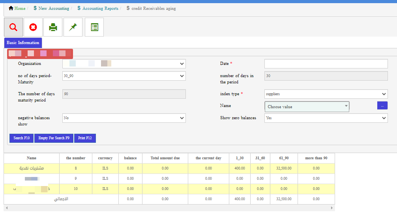
Task: Click the Print F12 button
Action: (85, 138)
